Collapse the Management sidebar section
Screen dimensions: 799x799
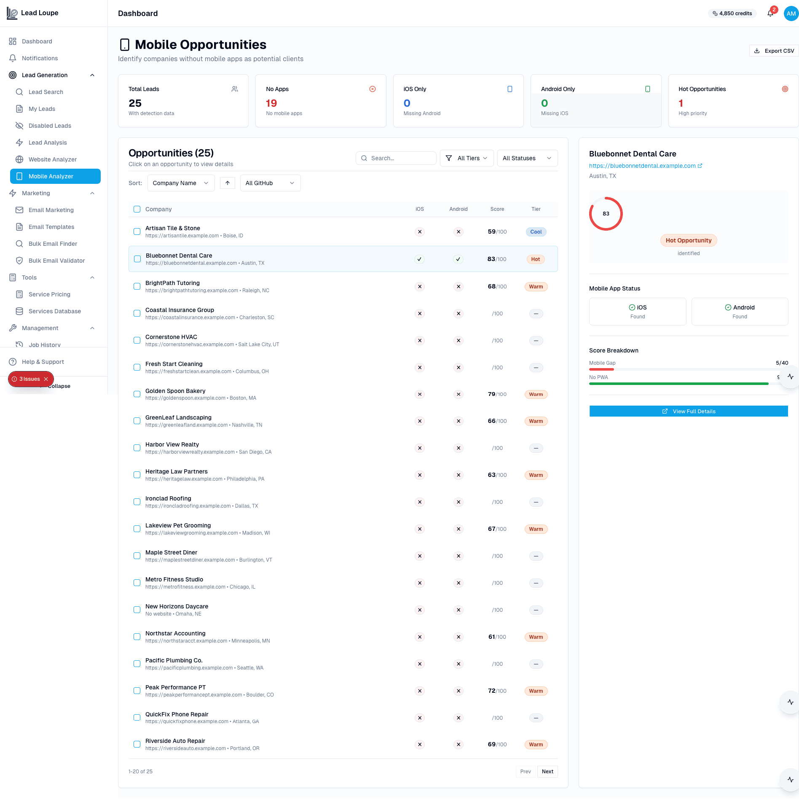(92, 328)
